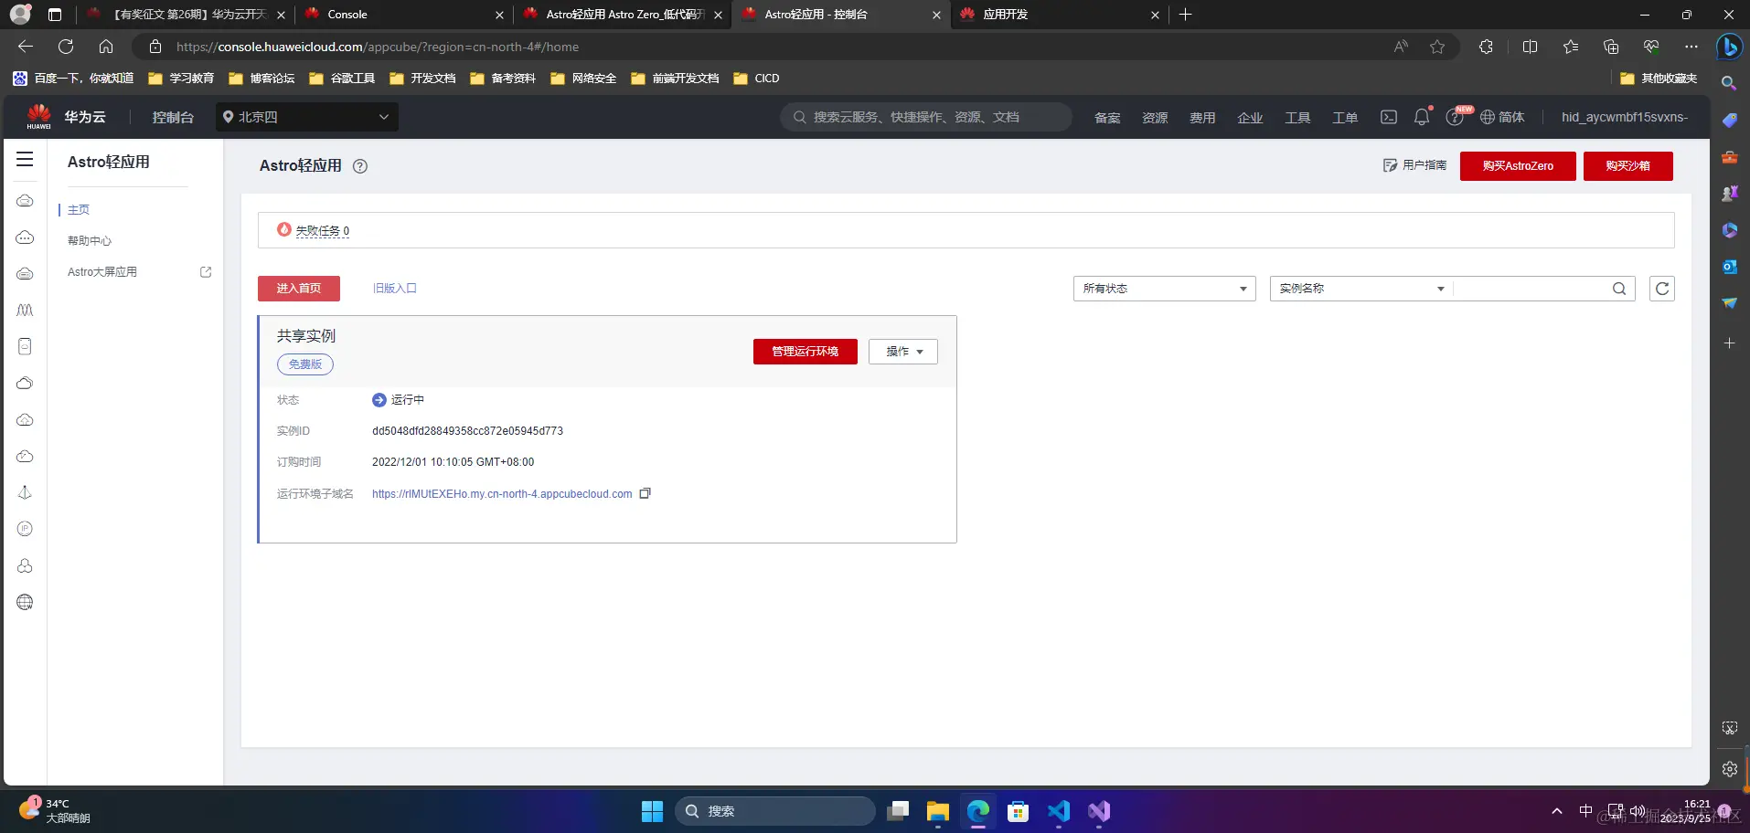Click the browser home button
The image size is (1750, 833).
[x=106, y=47]
